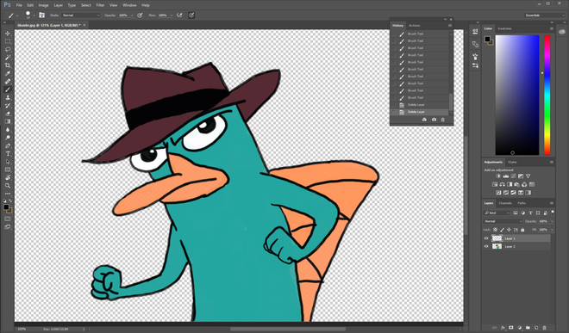Select the Hand tool
This screenshot has height=333, width=569.
click(8, 177)
